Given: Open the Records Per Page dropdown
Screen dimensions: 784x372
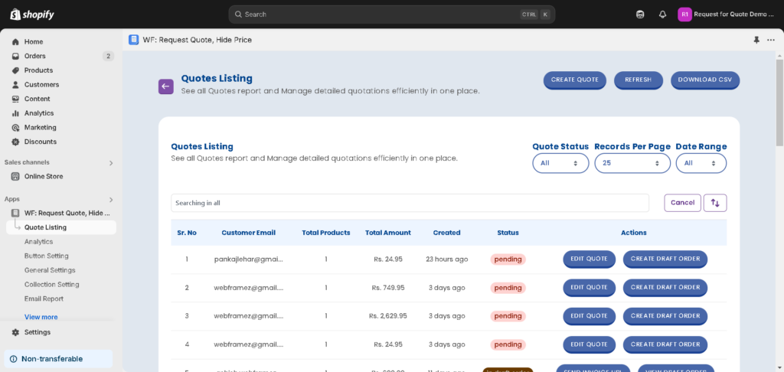Looking at the screenshot, I should pos(632,163).
